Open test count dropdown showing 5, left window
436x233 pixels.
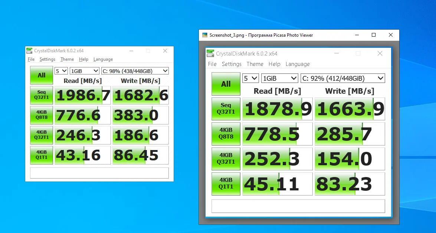[x=61, y=71]
